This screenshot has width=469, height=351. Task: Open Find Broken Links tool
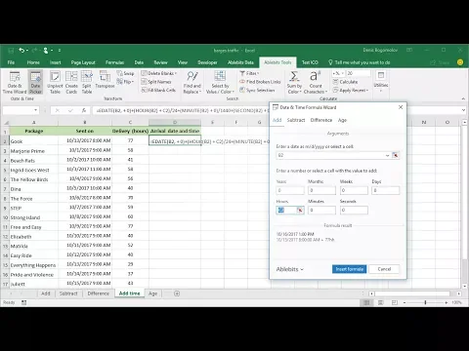coord(260,82)
